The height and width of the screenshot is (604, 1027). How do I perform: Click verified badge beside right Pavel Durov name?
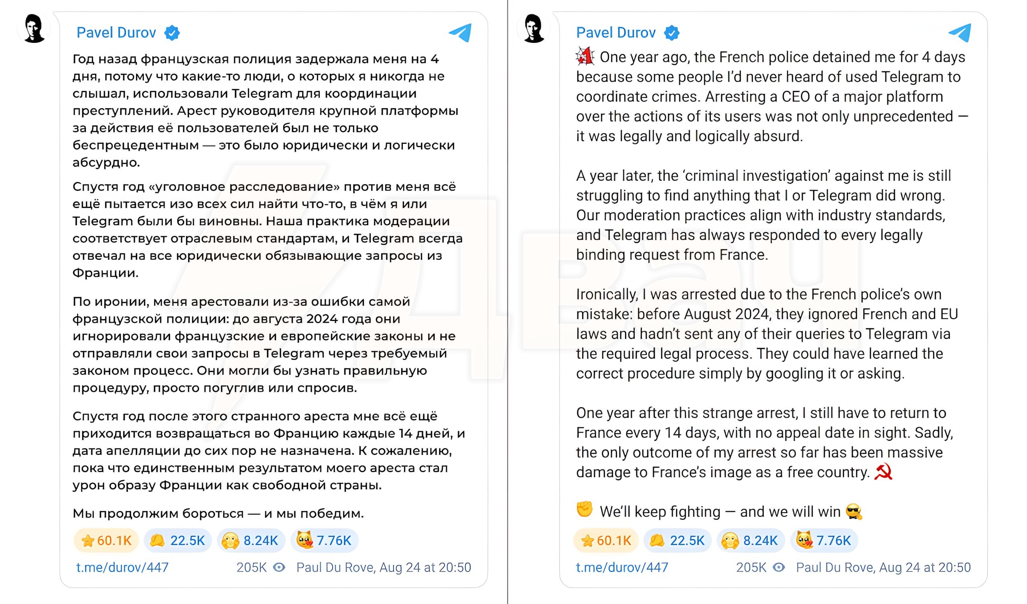tap(672, 33)
